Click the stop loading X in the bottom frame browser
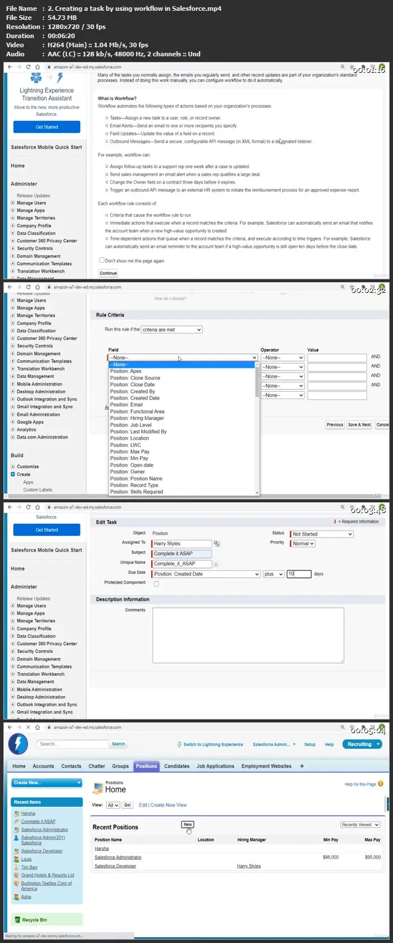 click(x=28, y=727)
